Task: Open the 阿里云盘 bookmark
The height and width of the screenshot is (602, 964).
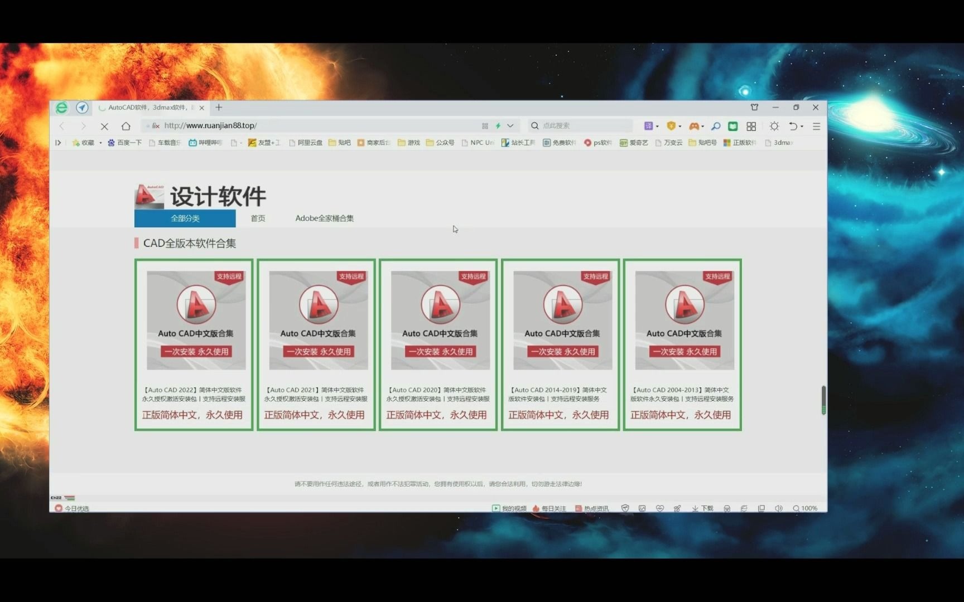Action: [306, 143]
